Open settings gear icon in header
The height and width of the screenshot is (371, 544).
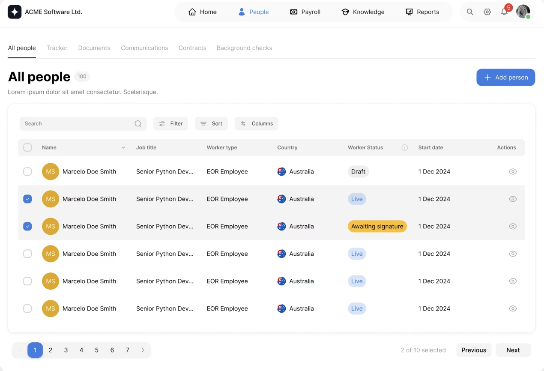click(487, 12)
